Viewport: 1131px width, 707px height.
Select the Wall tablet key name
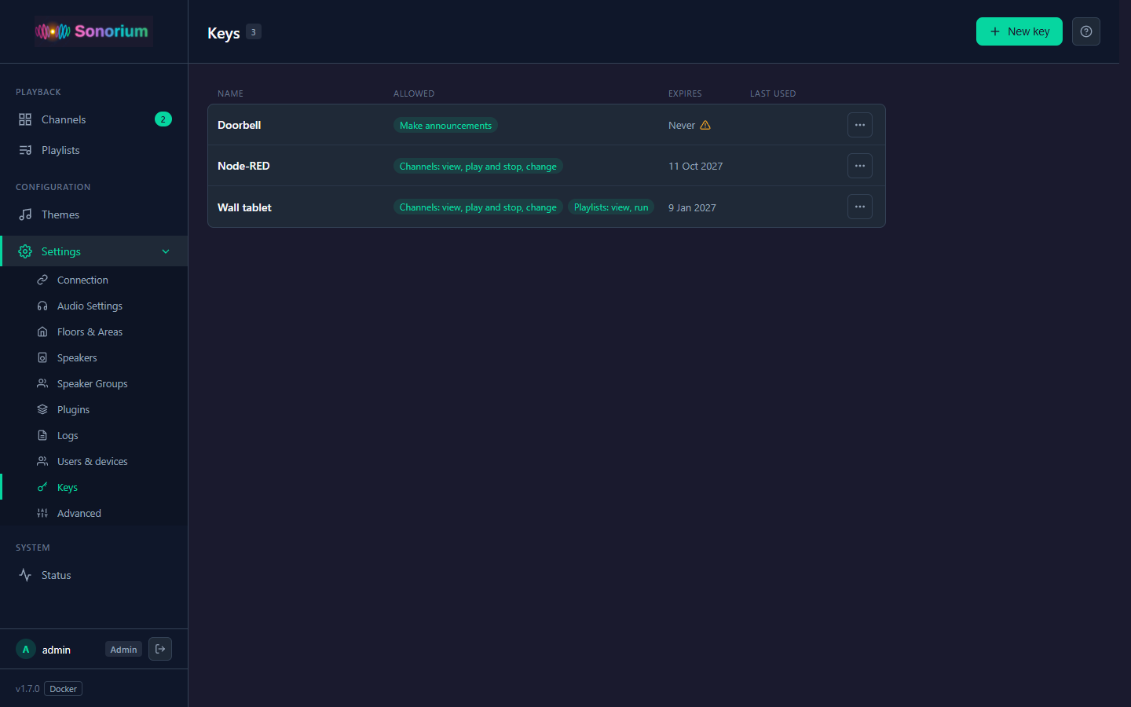pos(244,207)
